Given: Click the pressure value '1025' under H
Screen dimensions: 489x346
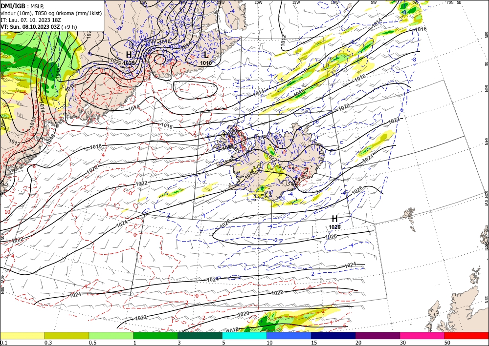Looking at the screenshot, I should click(129, 63).
